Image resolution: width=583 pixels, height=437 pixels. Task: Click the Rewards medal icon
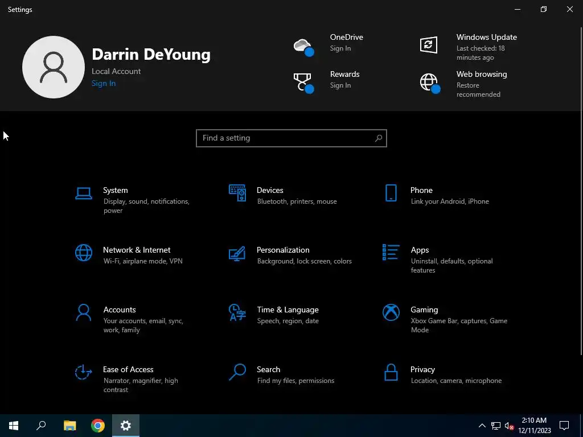pyautogui.click(x=304, y=83)
